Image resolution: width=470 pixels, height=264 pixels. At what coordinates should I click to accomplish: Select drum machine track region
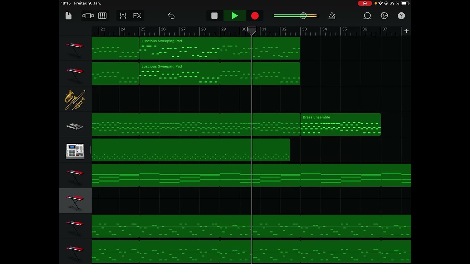click(191, 150)
